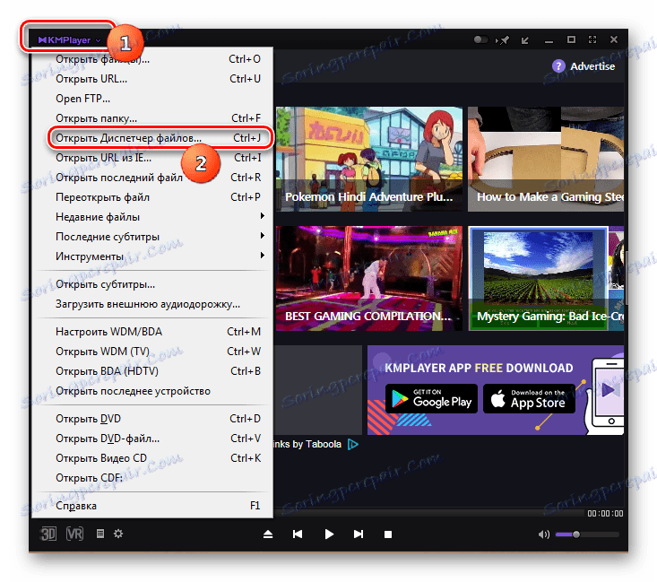Adjust the volume slider
Viewport: 657px width, 582px height.
point(587,534)
